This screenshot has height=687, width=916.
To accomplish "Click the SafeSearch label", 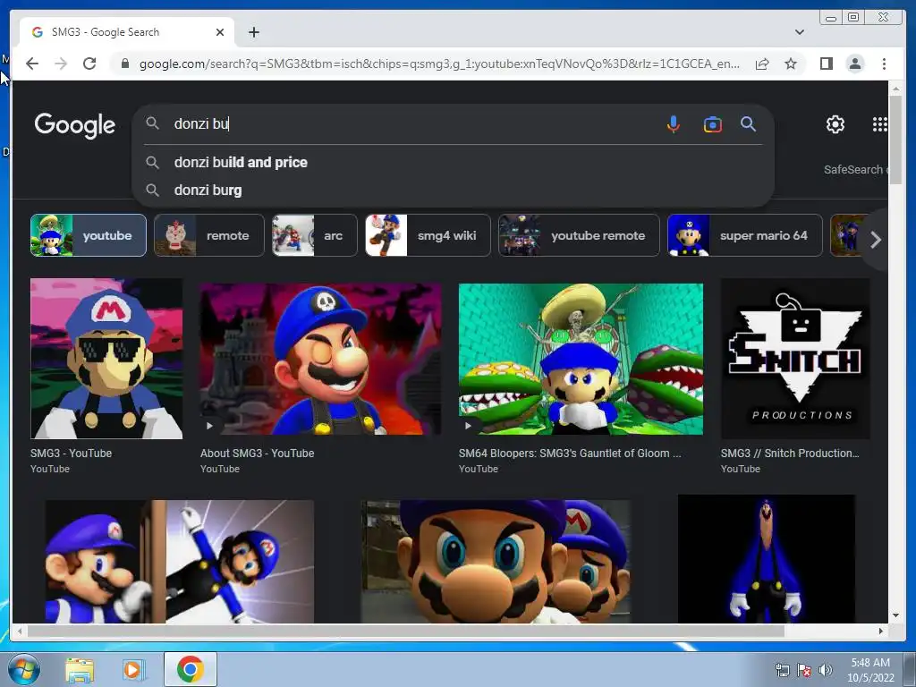I will (852, 169).
